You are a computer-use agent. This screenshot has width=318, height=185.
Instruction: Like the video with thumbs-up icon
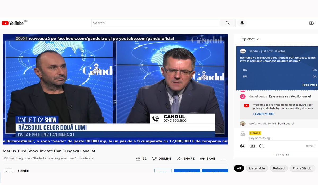coord(138,159)
